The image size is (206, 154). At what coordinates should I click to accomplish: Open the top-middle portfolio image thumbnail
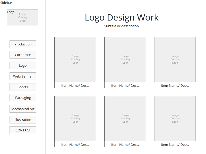pyautogui.click(x=125, y=59)
